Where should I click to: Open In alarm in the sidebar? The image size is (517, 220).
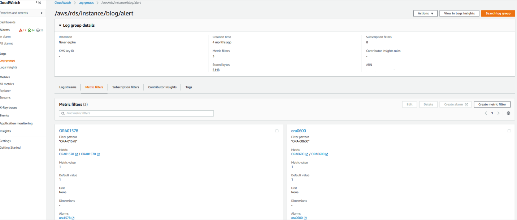[x=5, y=37]
